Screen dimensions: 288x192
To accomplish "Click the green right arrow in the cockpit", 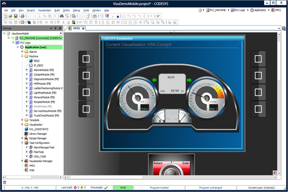I will (188, 80).
